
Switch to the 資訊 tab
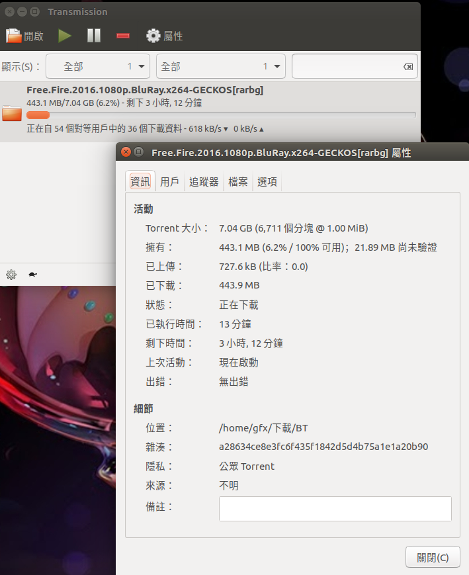[140, 181]
